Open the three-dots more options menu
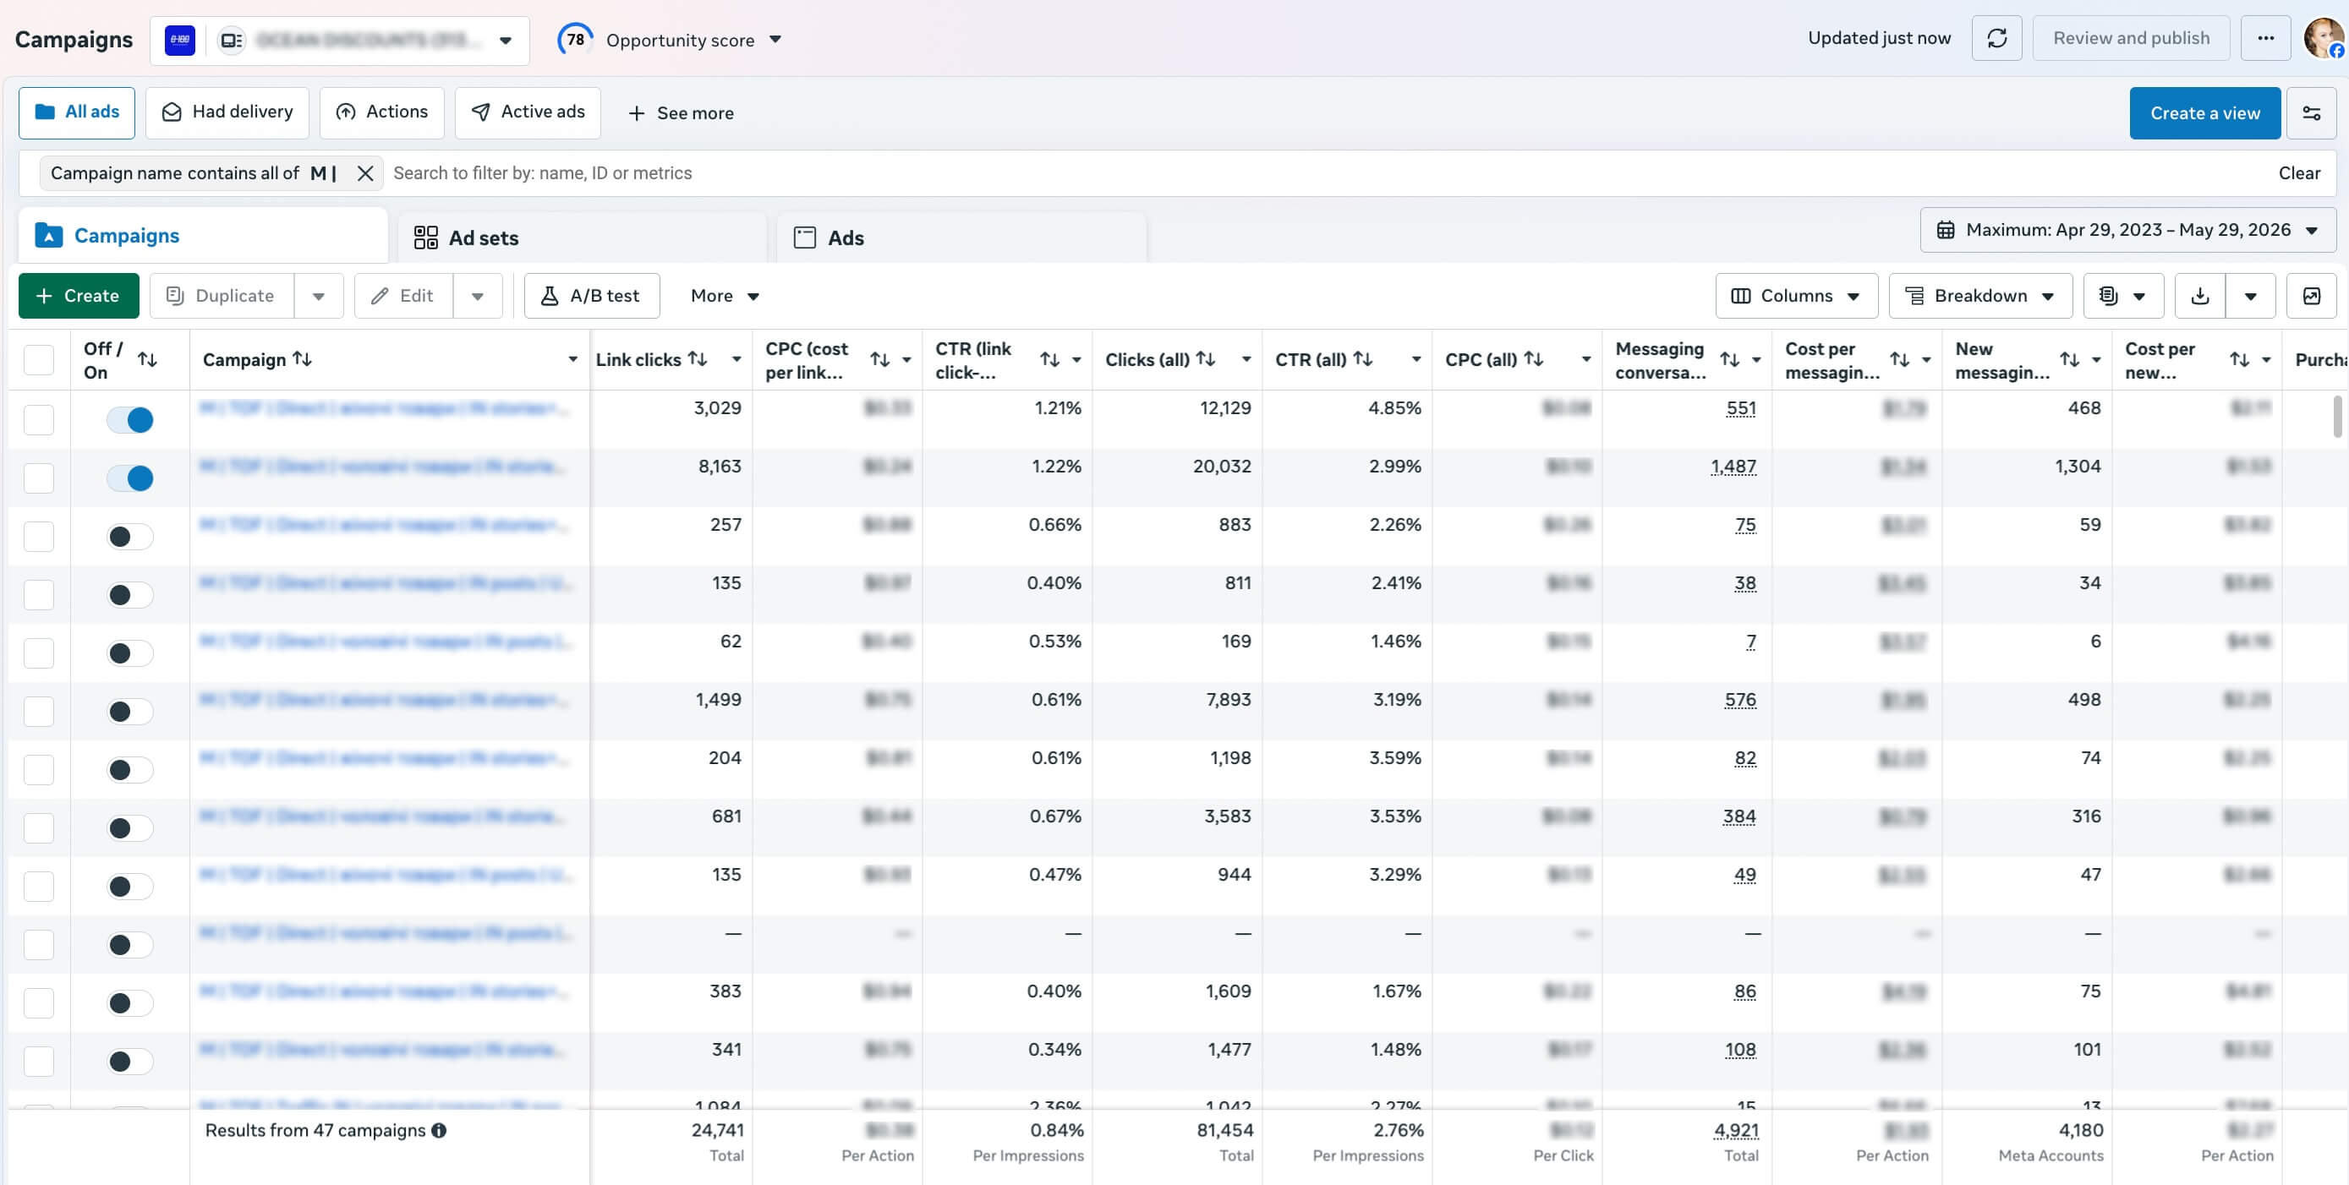The height and width of the screenshot is (1185, 2349). tap(2265, 38)
